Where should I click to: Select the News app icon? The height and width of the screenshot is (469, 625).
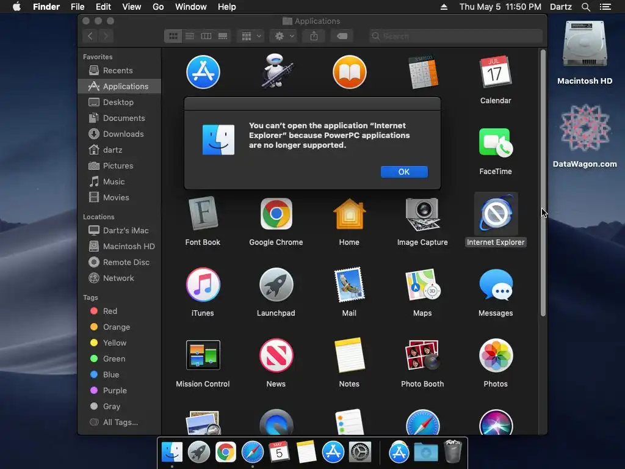[276, 355]
